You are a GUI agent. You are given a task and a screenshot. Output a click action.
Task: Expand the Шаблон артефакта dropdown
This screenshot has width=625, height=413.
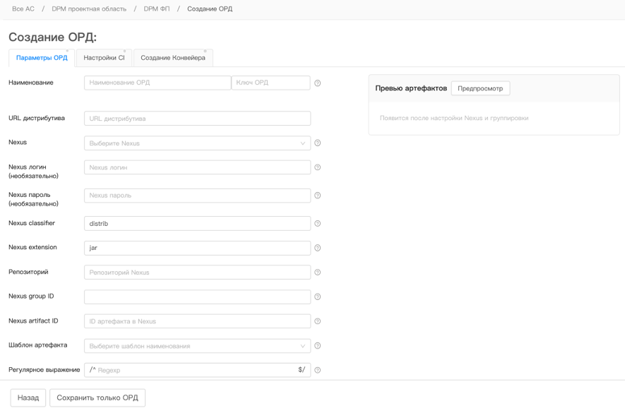pos(197,346)
